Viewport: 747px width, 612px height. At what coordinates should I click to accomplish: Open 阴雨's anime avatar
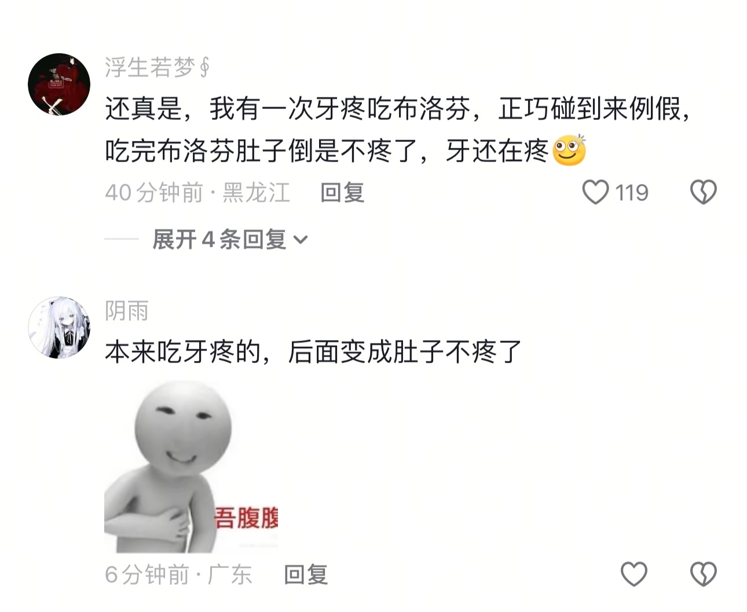(x=59, y=328)
